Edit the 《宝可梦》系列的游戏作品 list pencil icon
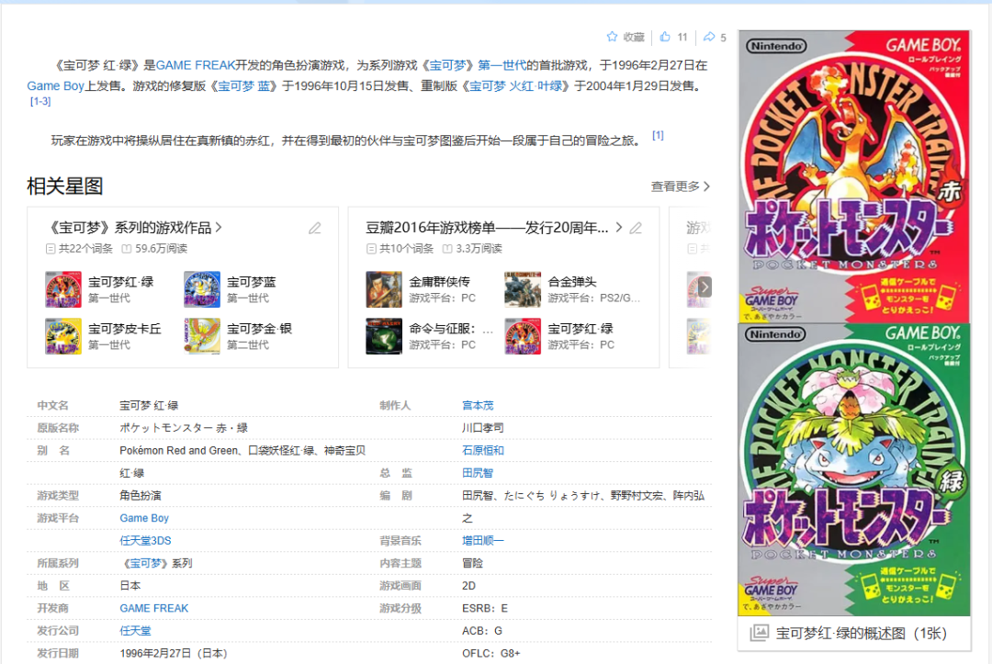Image resolution: width=992 pixels, height=664 pixels. [315, 229]
